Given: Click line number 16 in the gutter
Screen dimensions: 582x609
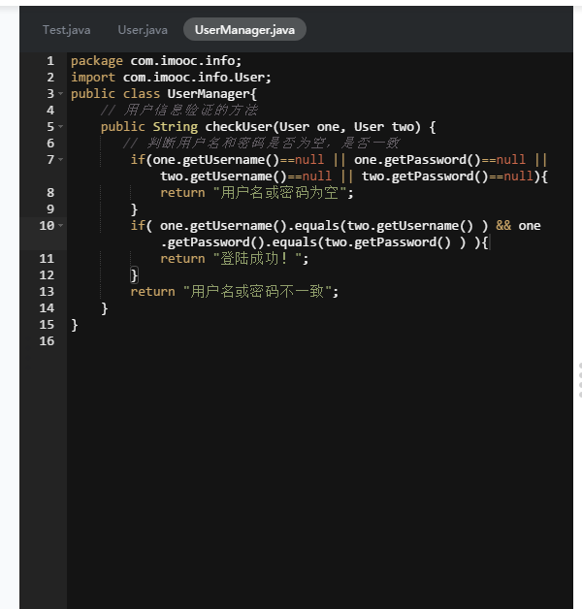Looking at the screenshot, I should 47,341.
